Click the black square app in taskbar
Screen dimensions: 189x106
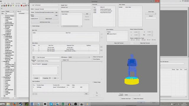45,104
